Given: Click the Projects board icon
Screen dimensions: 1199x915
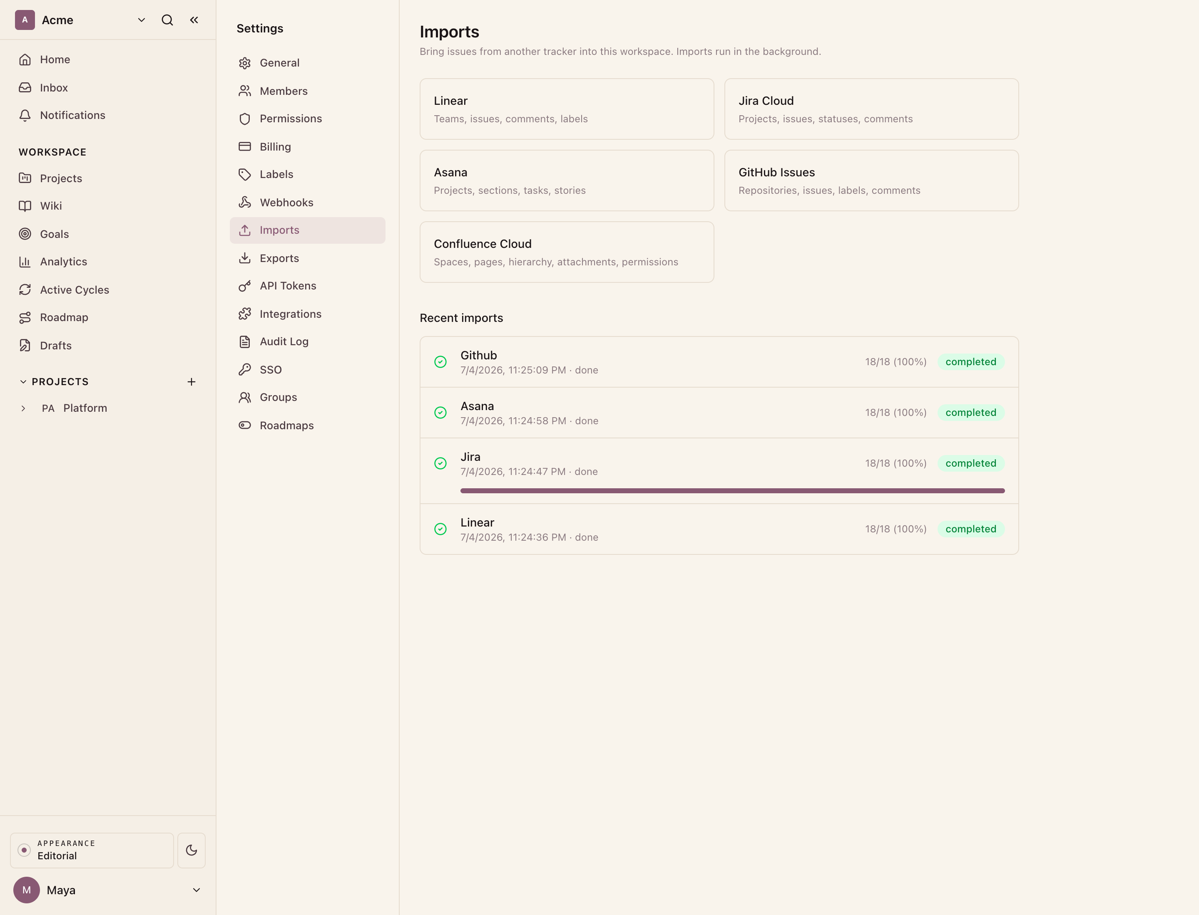Looking at the screenshot, I should click(x=25, y=178).
